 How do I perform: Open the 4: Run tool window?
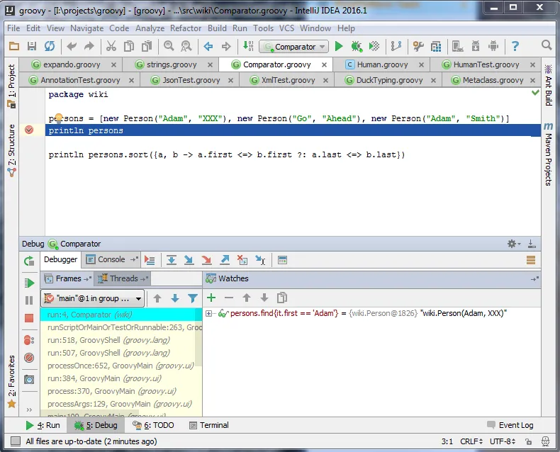(43, 425)
